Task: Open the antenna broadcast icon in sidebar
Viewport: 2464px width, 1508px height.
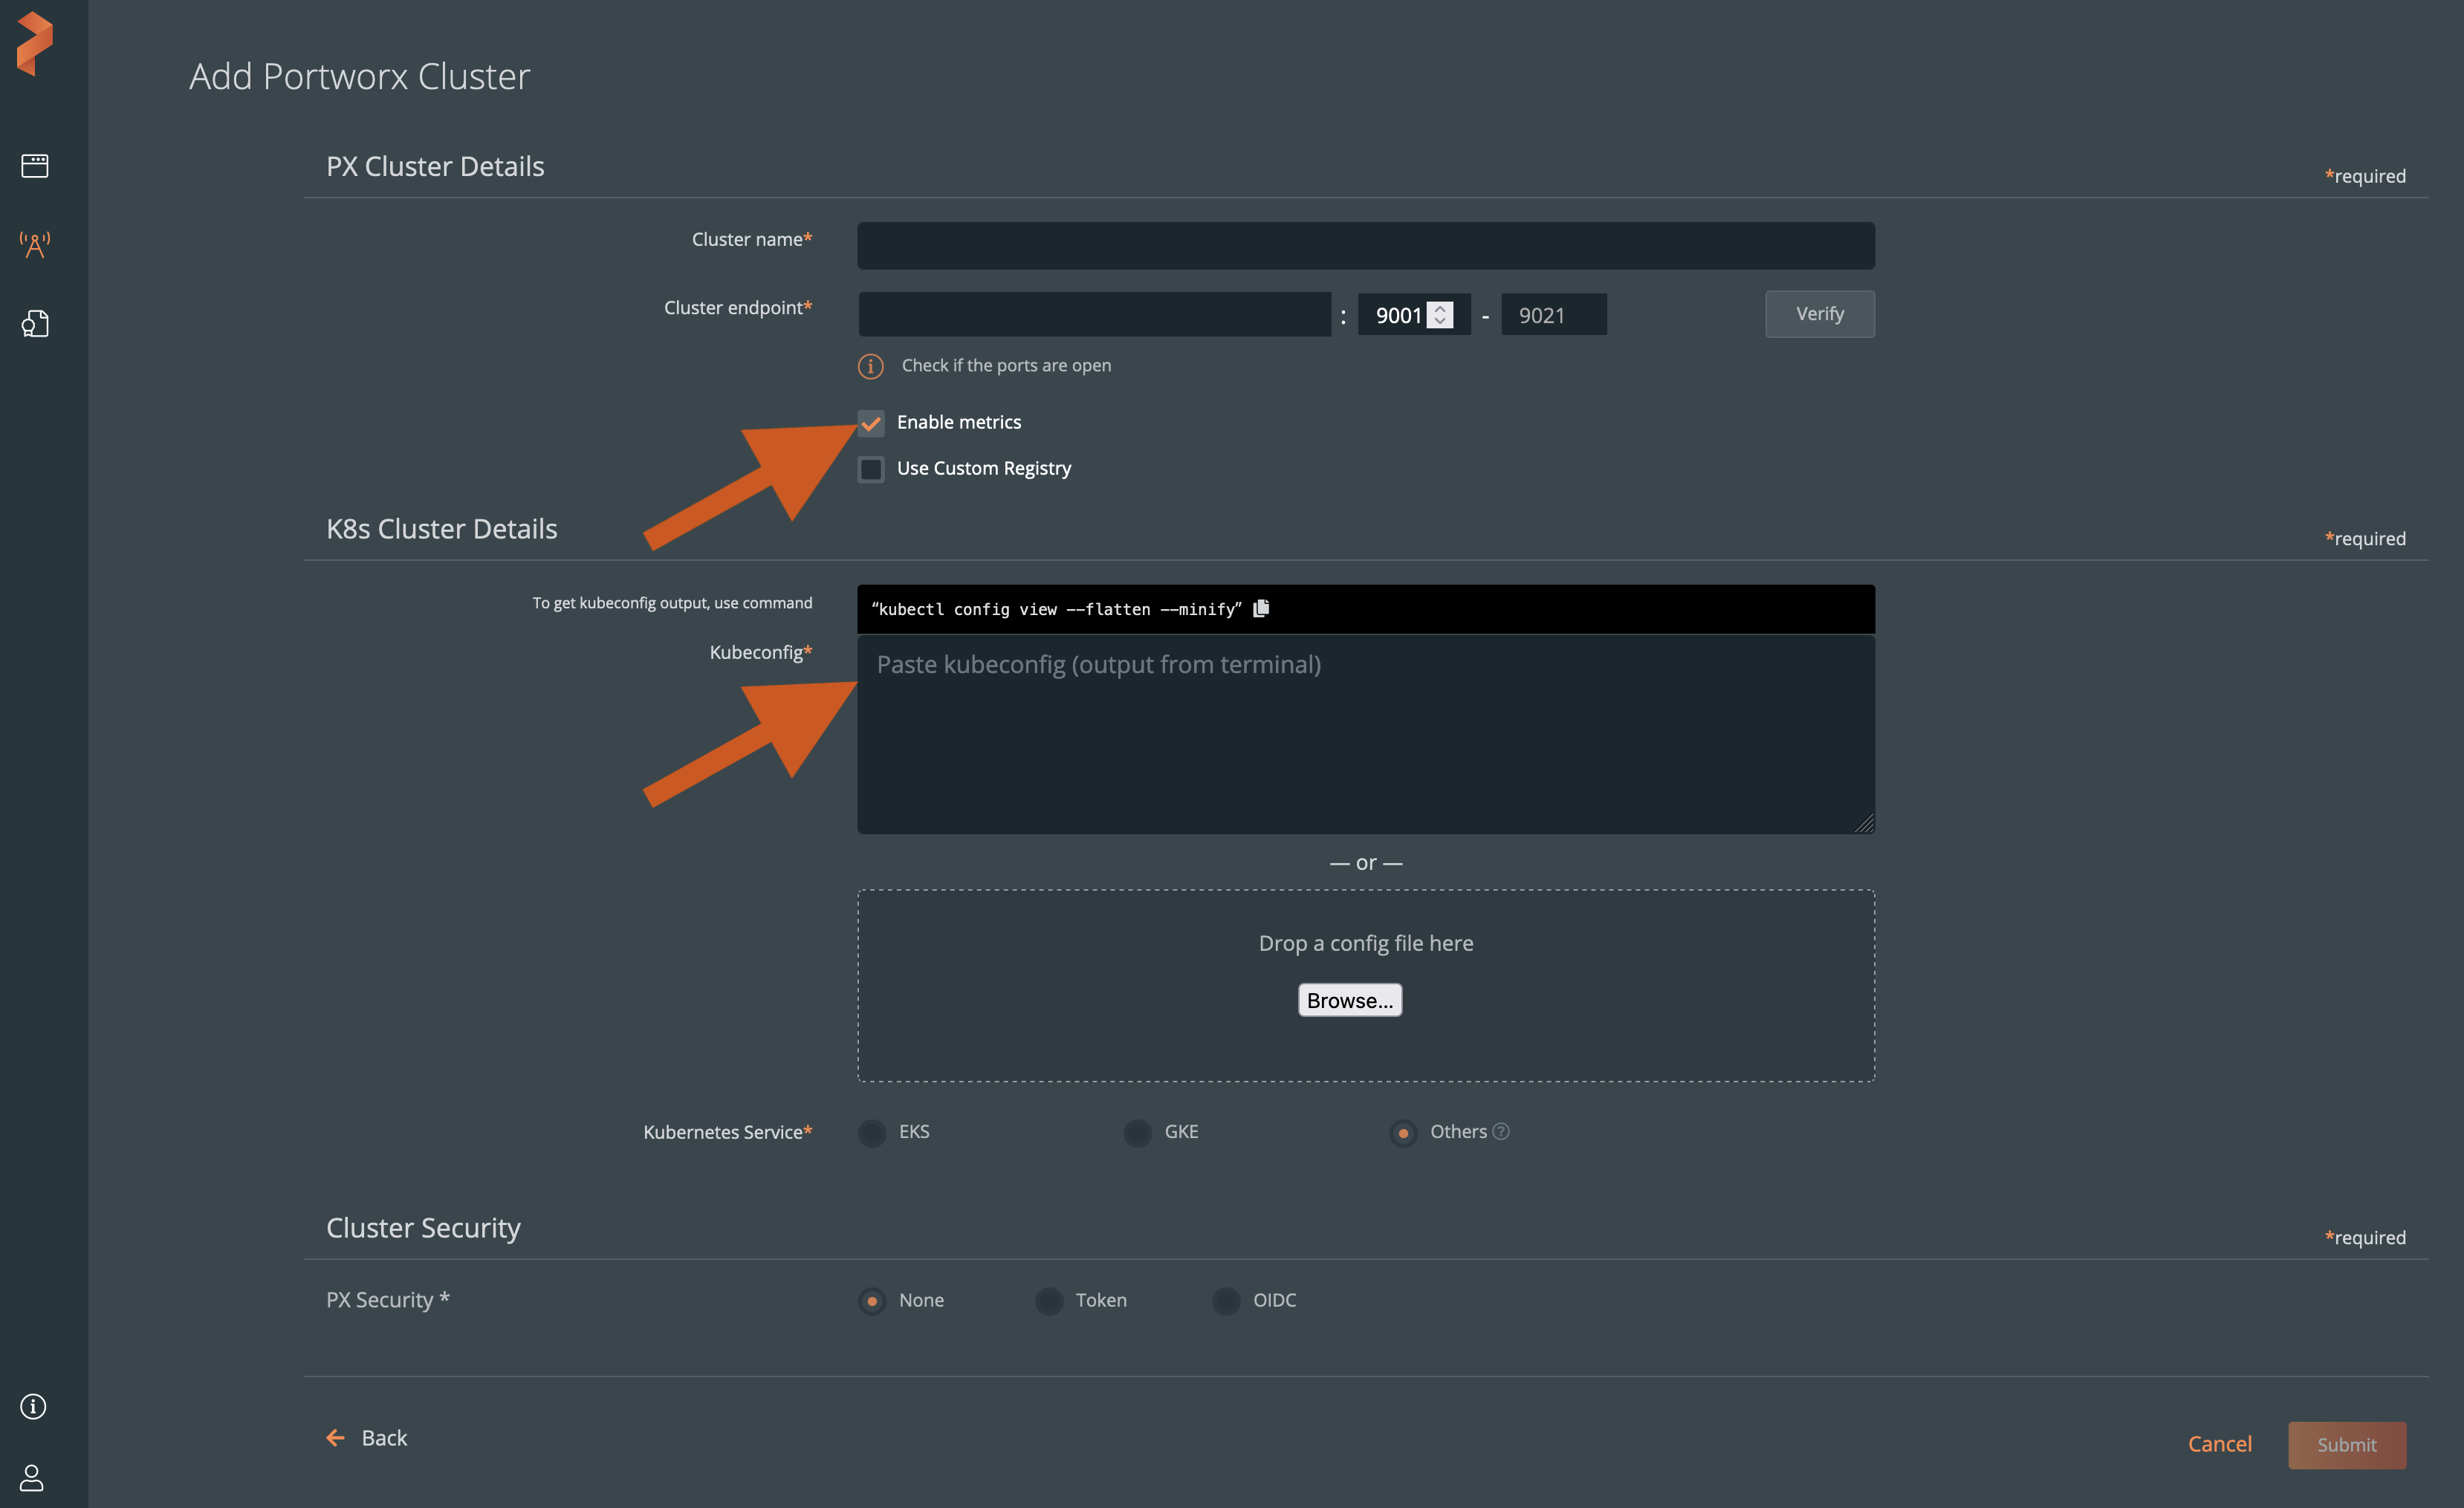Action: [x=34, y=244]
